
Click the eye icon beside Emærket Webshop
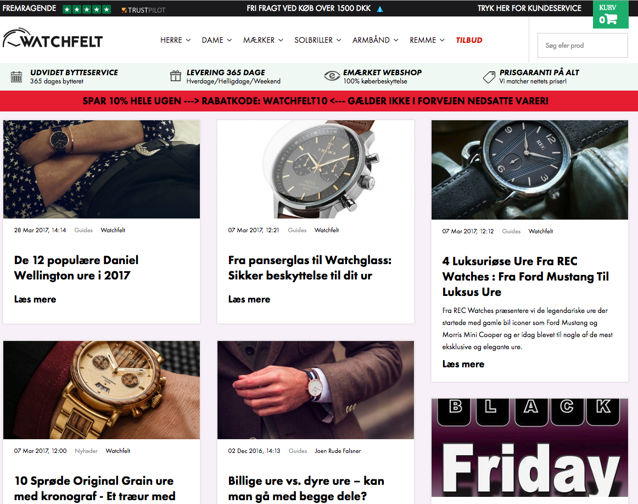click(332, 76)
